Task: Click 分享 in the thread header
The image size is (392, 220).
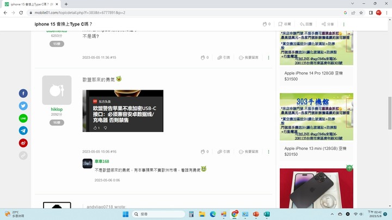Action: (x=328, y=24)
